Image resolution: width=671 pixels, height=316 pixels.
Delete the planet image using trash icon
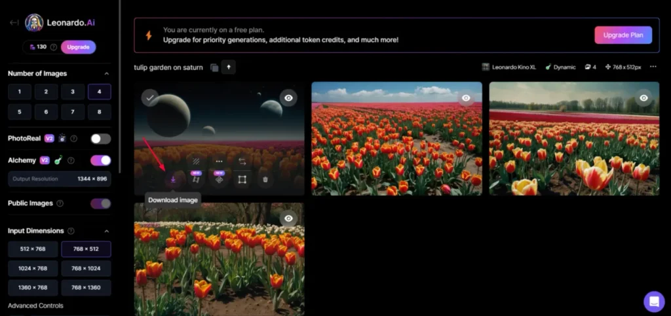click(265, 179)
